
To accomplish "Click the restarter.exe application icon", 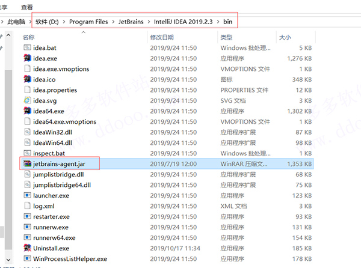I will [27, 216].
